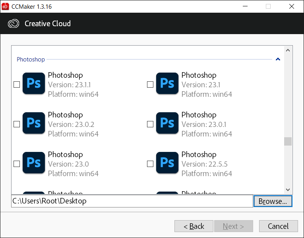This screenshot has width=304, height=238.
Task: Click the Photoshop 23.0 Ps icon
Action: 34,163
